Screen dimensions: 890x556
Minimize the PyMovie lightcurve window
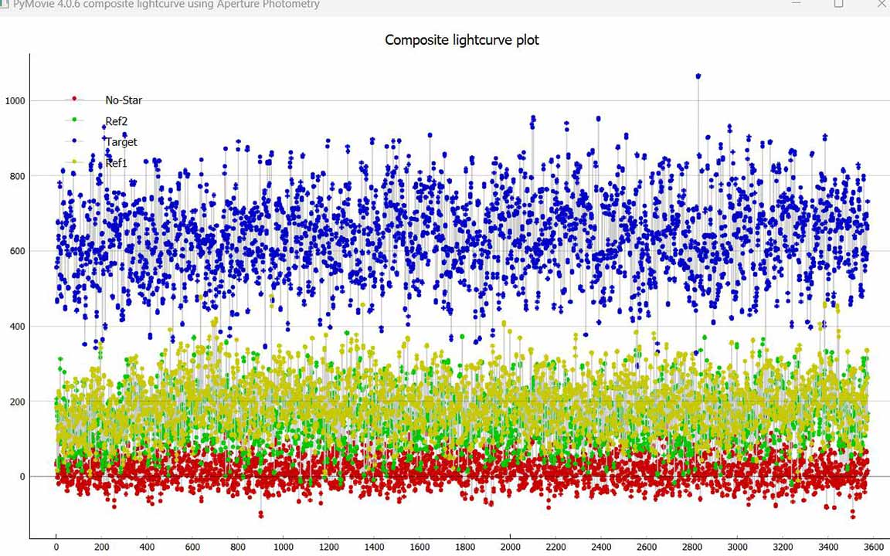(x=796, y=4)
